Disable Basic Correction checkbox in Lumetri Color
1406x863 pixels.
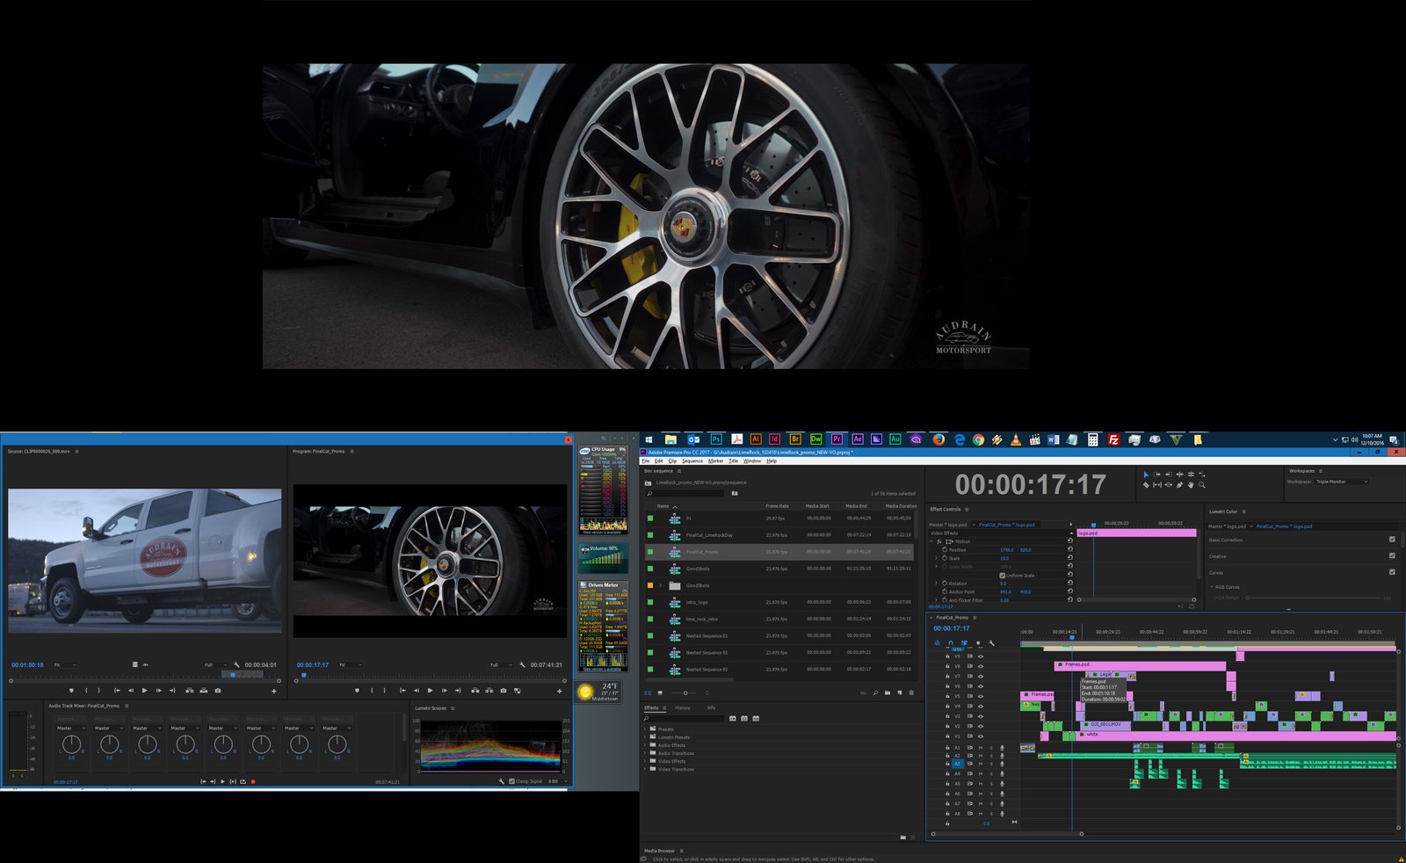click(1392, 540)
